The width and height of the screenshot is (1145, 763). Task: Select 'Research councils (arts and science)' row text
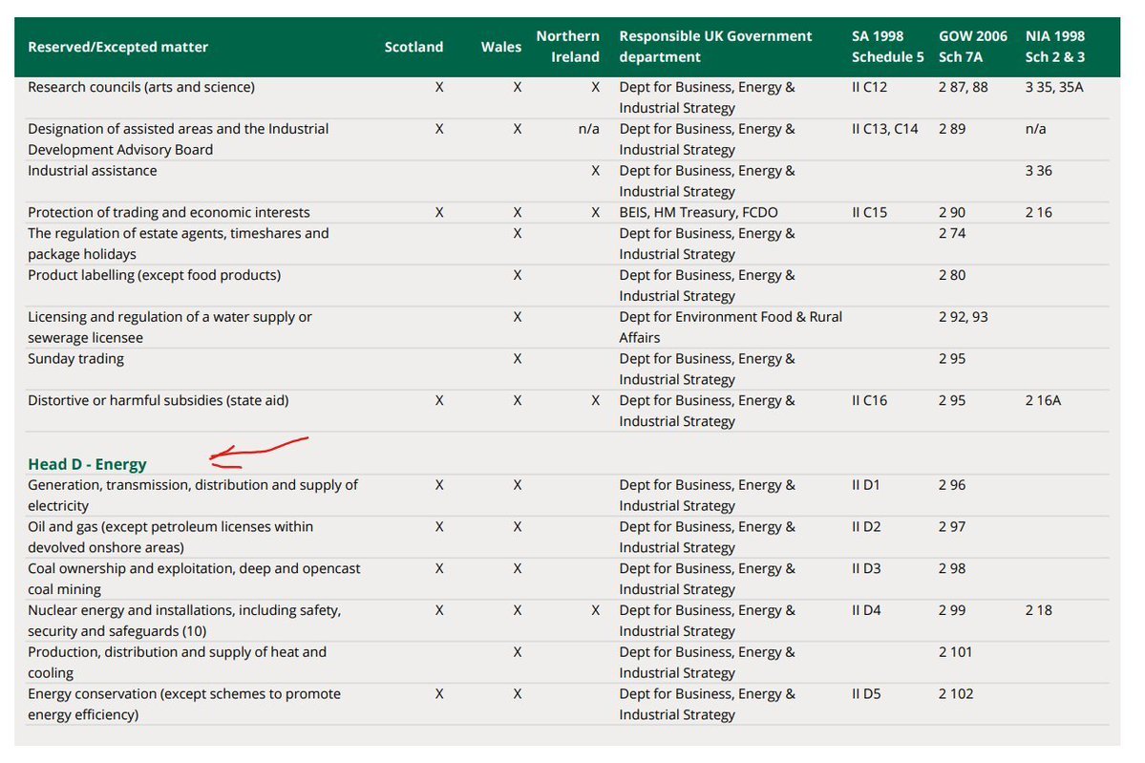click(141, 87)
